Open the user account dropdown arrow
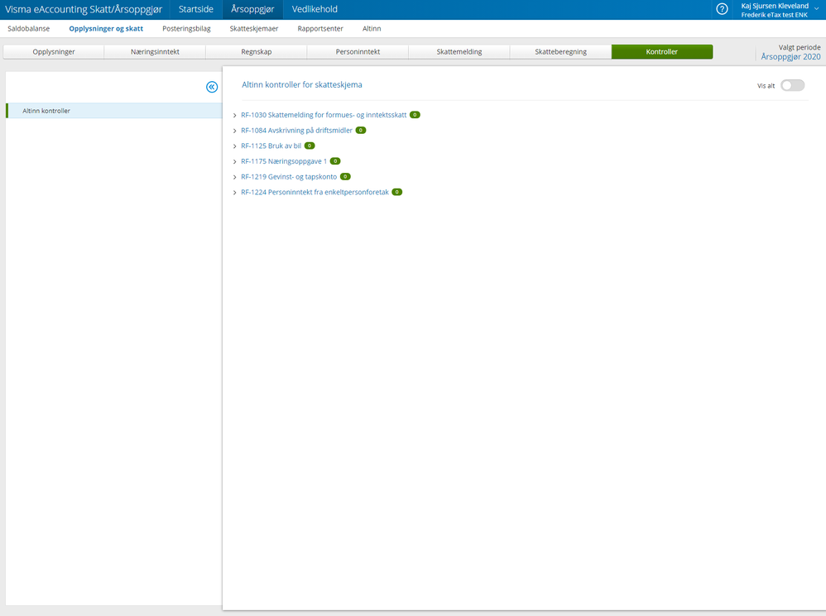 (817, 9)
